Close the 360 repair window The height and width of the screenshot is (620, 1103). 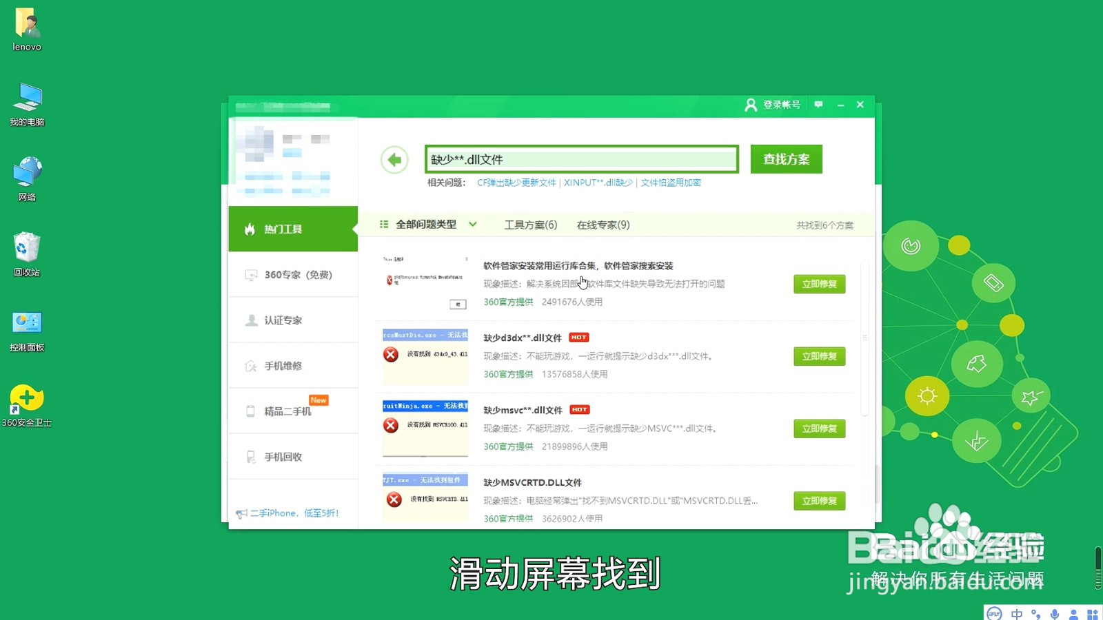coord(860,105)
